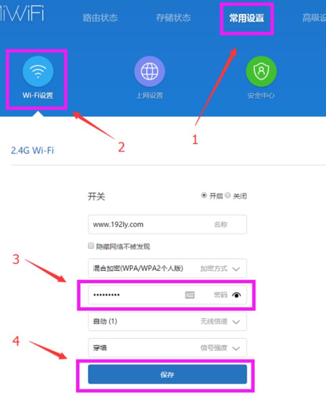Switch to the 路由状态 tab
This screenshot has width=326, height=404.
[100, 18]
